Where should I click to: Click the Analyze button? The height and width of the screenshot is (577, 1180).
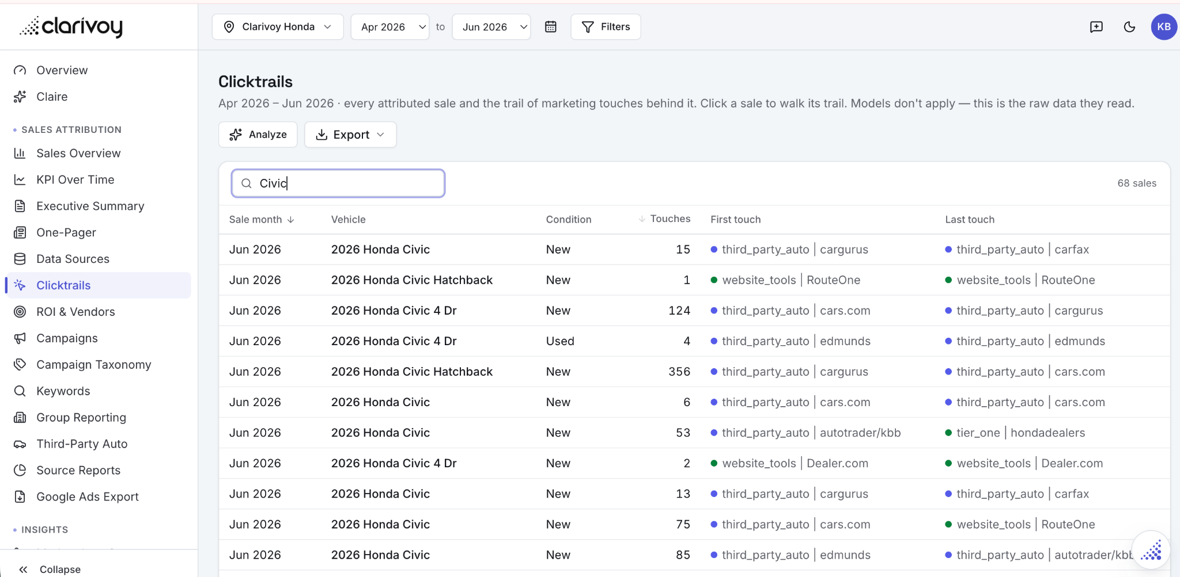258,135
